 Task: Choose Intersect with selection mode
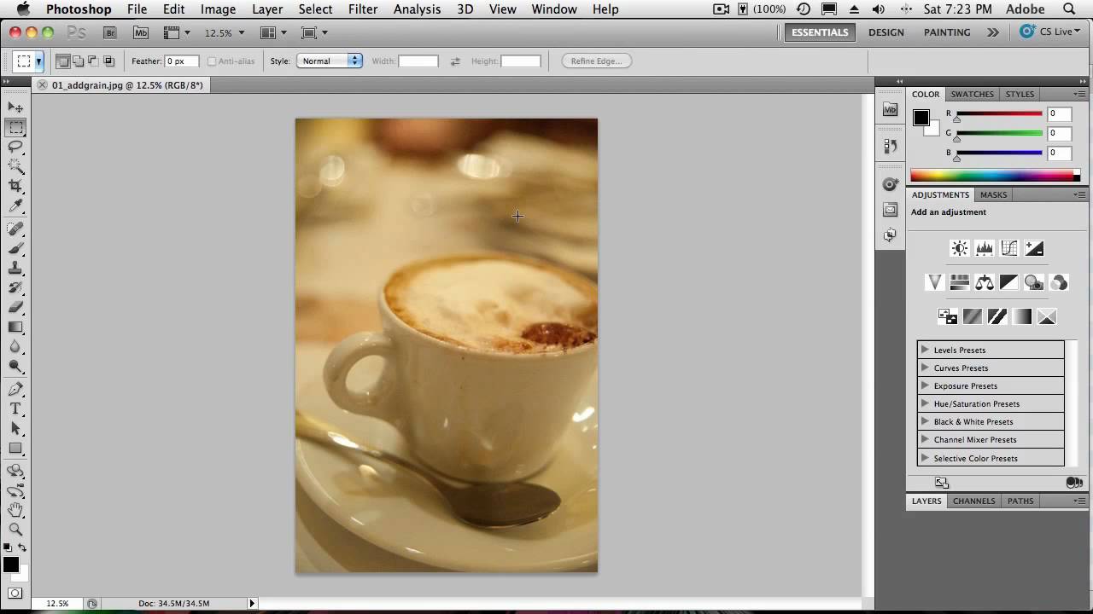click(108, 61)
